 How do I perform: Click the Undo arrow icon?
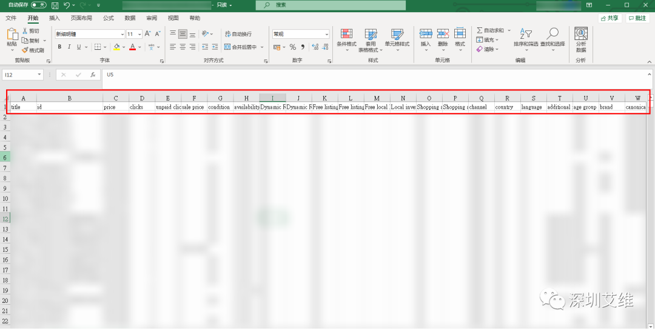[x=67, y=5]
